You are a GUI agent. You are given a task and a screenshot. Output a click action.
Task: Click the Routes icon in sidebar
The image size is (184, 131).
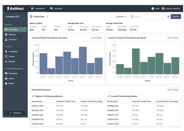6,61
